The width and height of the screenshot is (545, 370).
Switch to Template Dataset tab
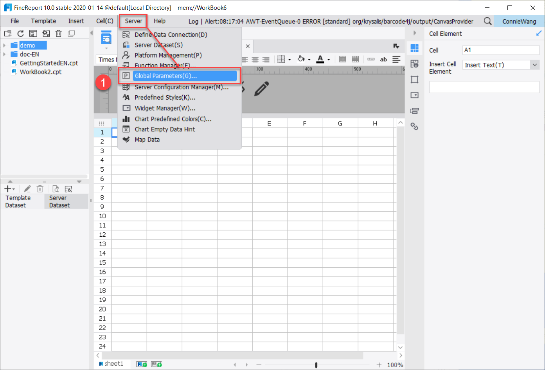[22, 201]
